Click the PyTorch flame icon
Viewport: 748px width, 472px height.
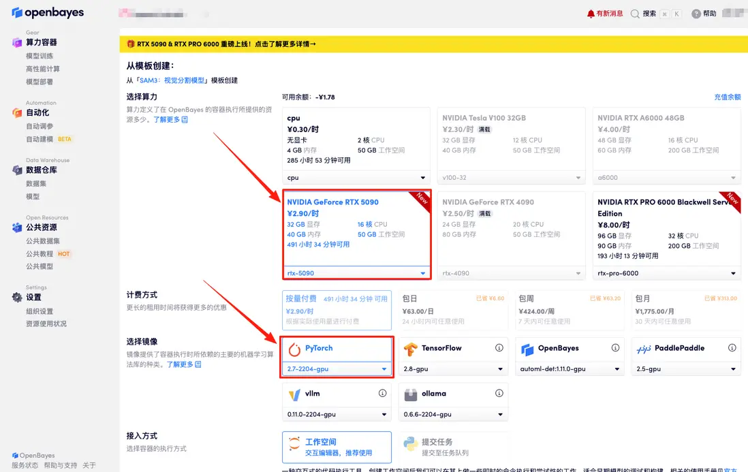[294, 349]
